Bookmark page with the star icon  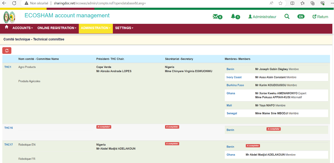click(280, 3)
